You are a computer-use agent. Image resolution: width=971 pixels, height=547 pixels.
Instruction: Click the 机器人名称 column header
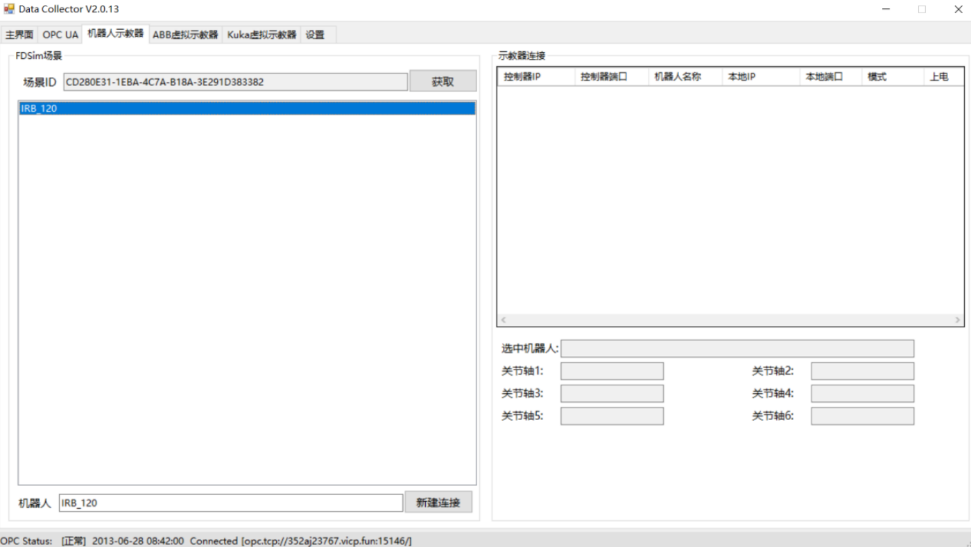pyautogui.click(x=684, y=77)
